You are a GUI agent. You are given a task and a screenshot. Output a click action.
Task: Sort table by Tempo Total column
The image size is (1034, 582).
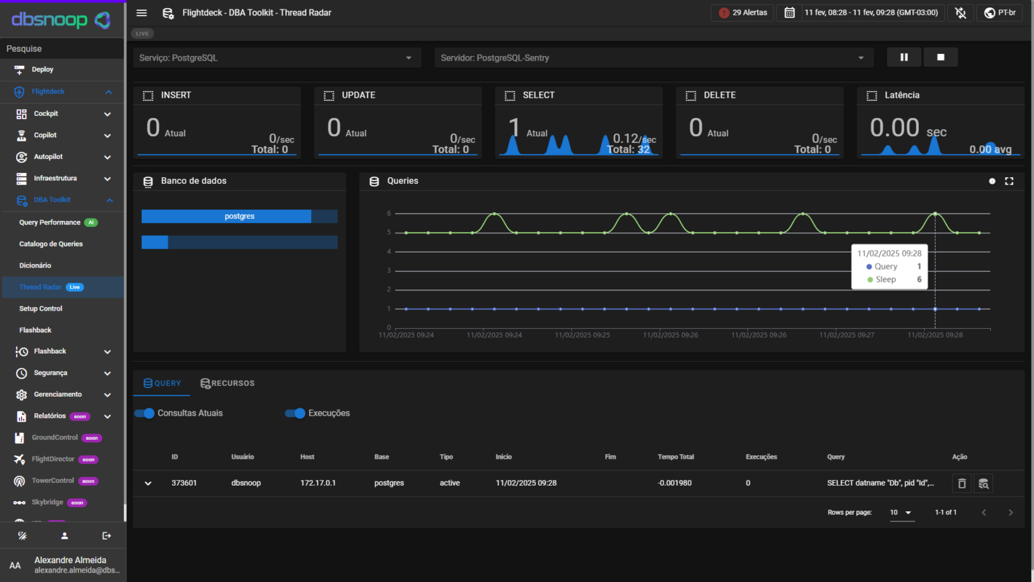pyautogui.click(x=675, y=457)
